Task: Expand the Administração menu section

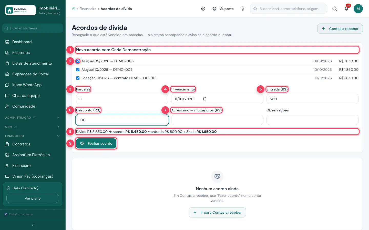Action: point(33,118)
